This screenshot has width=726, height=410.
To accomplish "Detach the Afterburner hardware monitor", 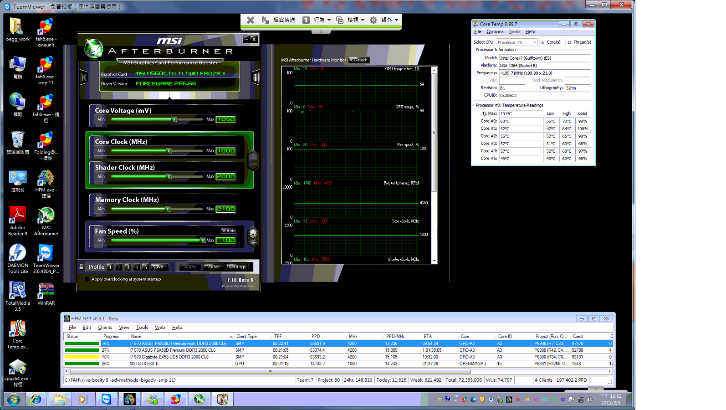I will (x=359, y=60).
